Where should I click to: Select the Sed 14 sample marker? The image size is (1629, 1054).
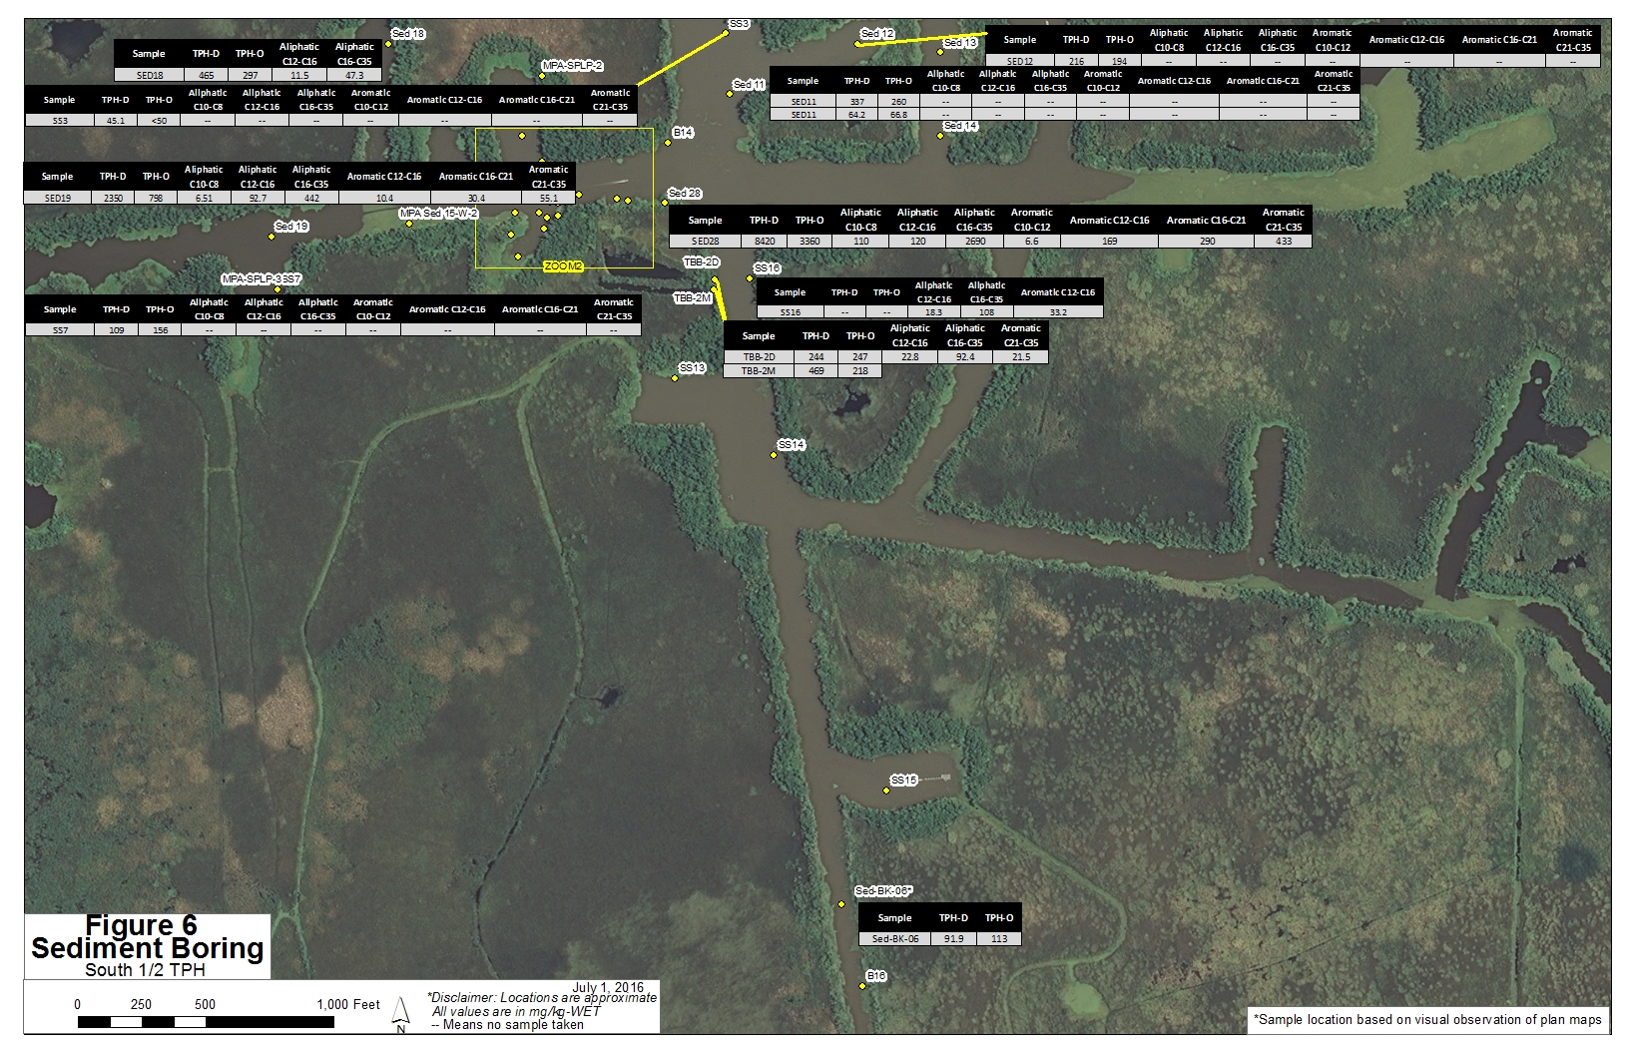[x=940, y=135]
